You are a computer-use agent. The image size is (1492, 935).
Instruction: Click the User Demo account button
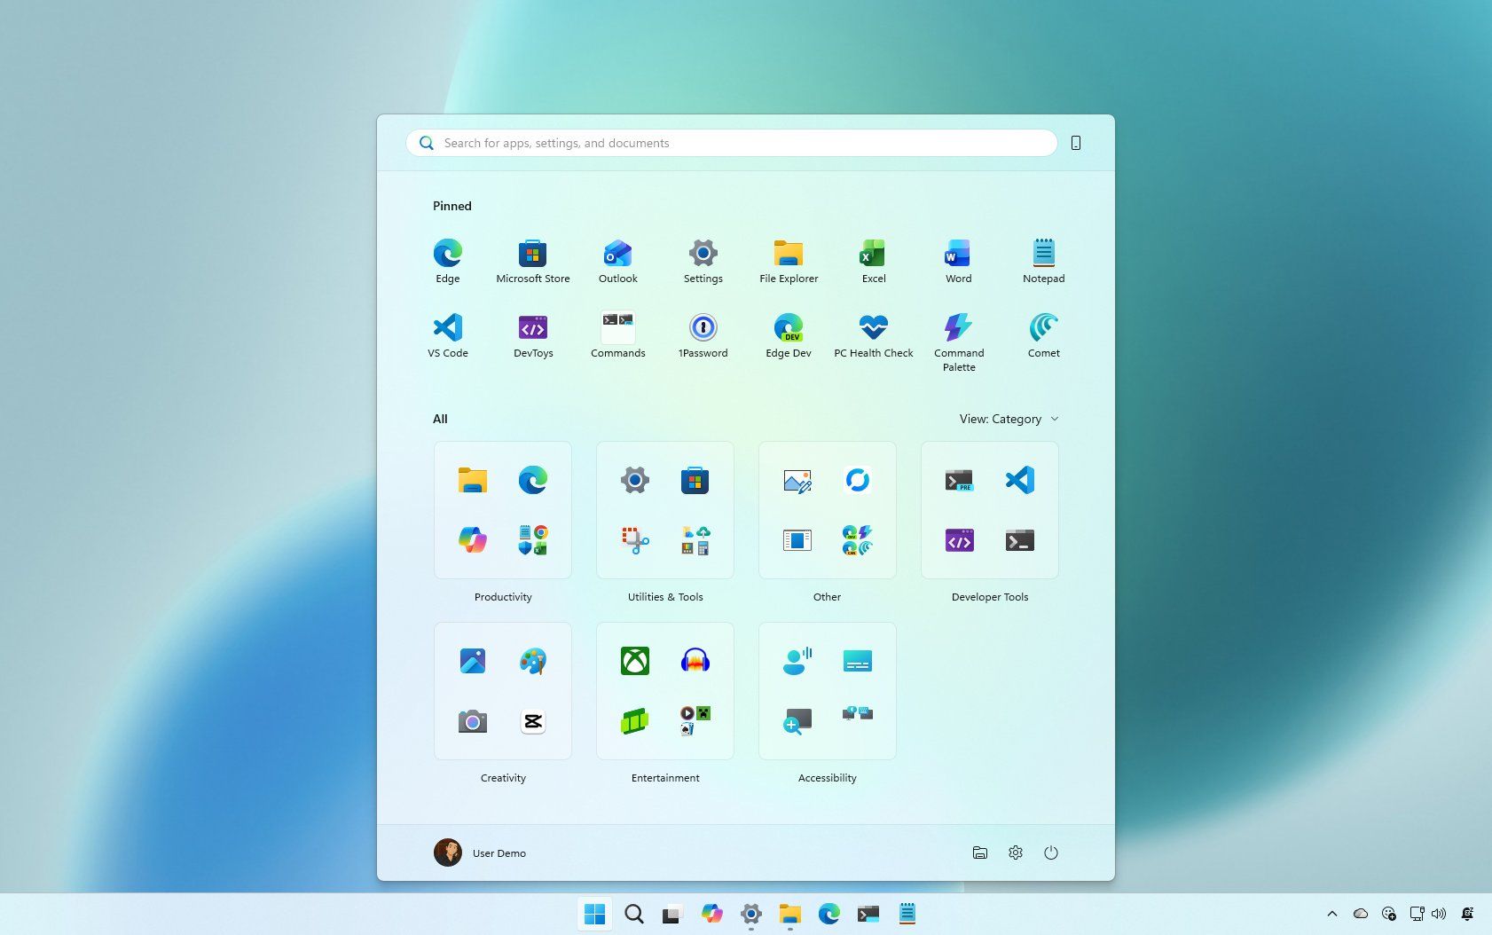480,852
